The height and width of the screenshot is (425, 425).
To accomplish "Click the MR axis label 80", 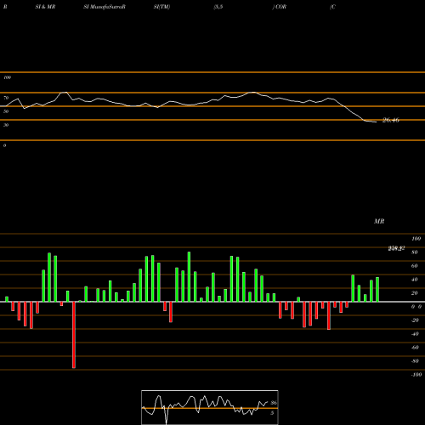I will pyautogui.click(x=415, y=252).
